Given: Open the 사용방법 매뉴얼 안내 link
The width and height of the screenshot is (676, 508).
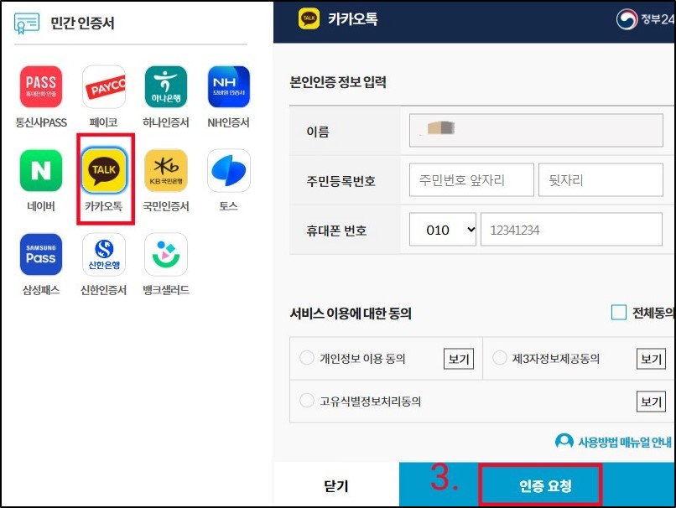Looking at the screenshot, I should click(625, 442).
